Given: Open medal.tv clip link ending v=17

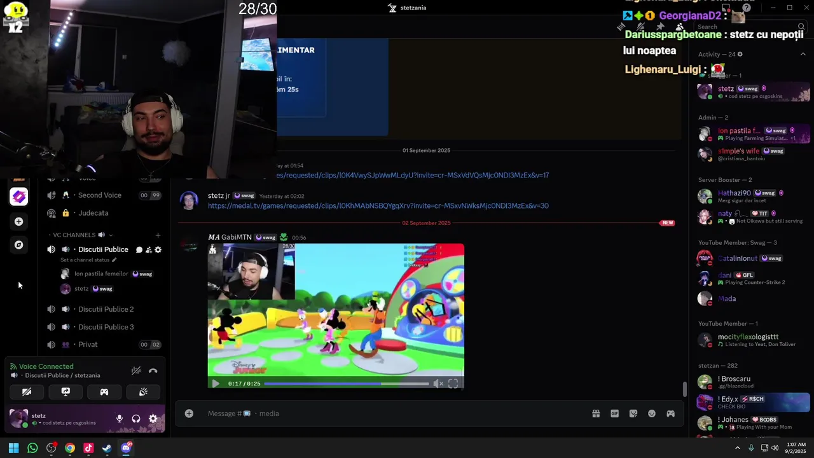Looking at the screenshot, I should point(413,175).
